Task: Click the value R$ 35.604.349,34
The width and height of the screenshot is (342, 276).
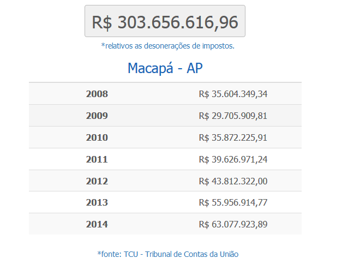Action: 233,94
